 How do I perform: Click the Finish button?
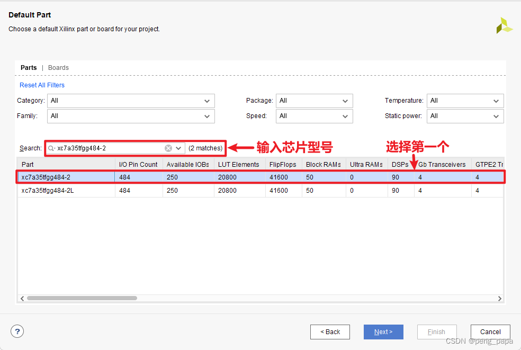437,332
